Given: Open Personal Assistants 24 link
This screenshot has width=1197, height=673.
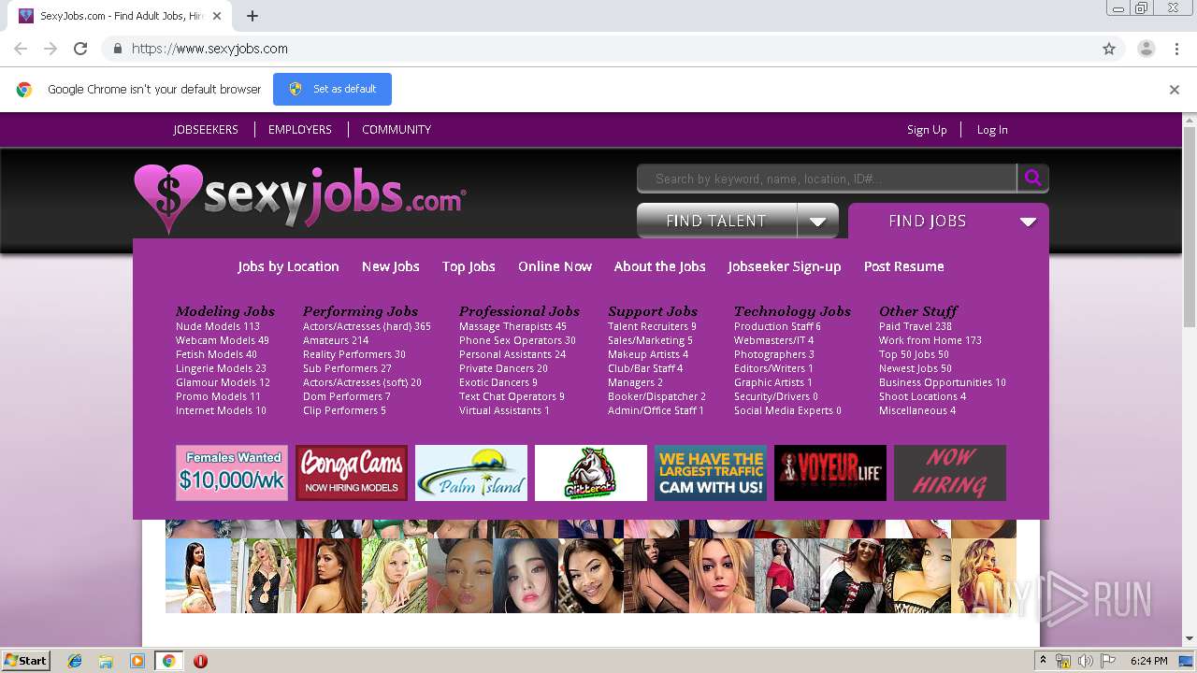Looking at the screenshot, I should pos(512,354).
